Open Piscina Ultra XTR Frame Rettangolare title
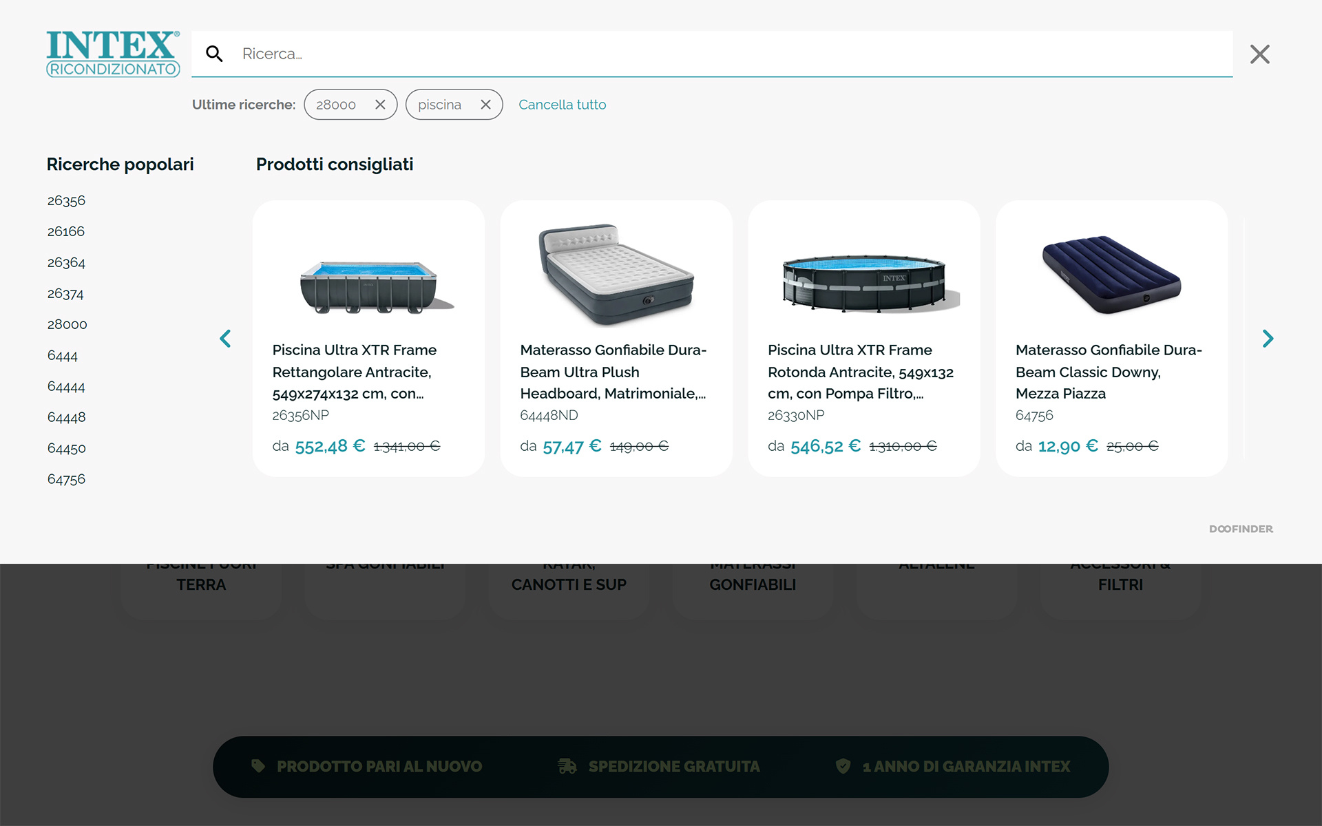Viewport: 1322px width, 826px height. coord(354,372)
